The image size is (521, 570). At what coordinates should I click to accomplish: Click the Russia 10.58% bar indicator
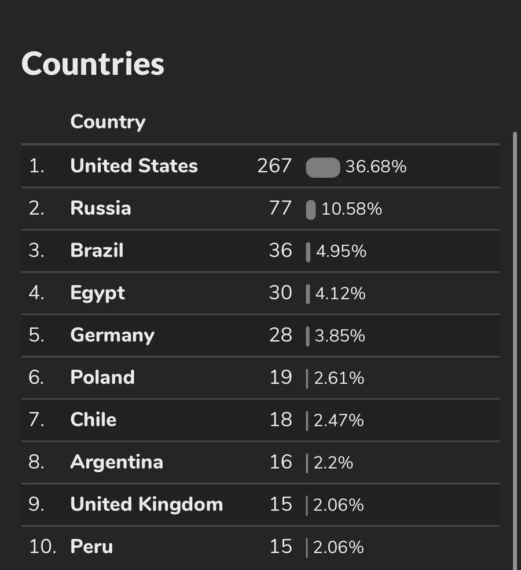pyautogui.click(x=311, y=209)
